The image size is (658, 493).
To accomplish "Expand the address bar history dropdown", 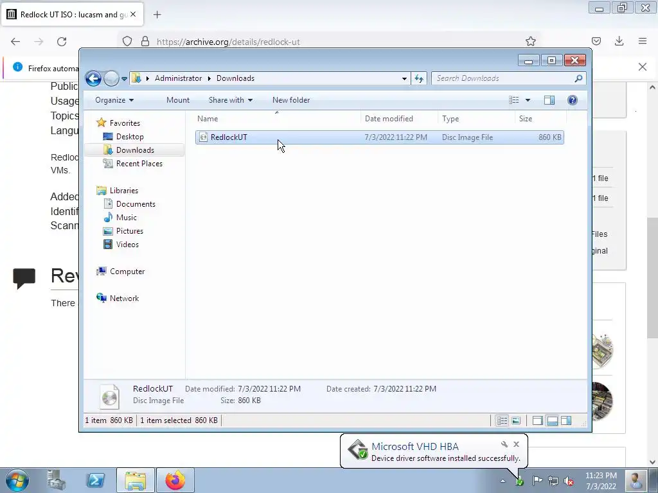I will [x=404, y=79].
